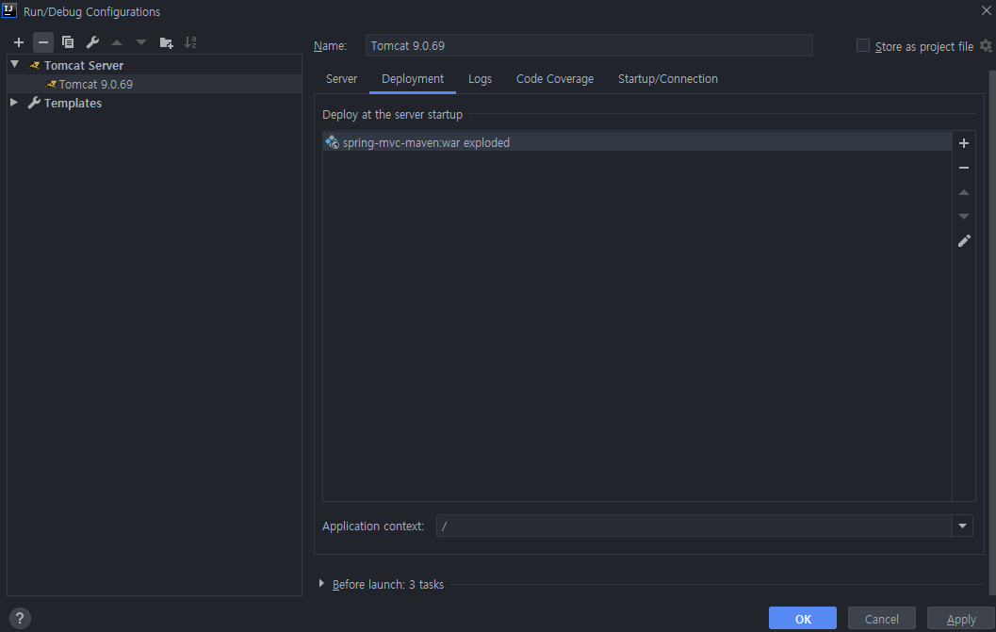Add a new run configuration

coord(19,42)
